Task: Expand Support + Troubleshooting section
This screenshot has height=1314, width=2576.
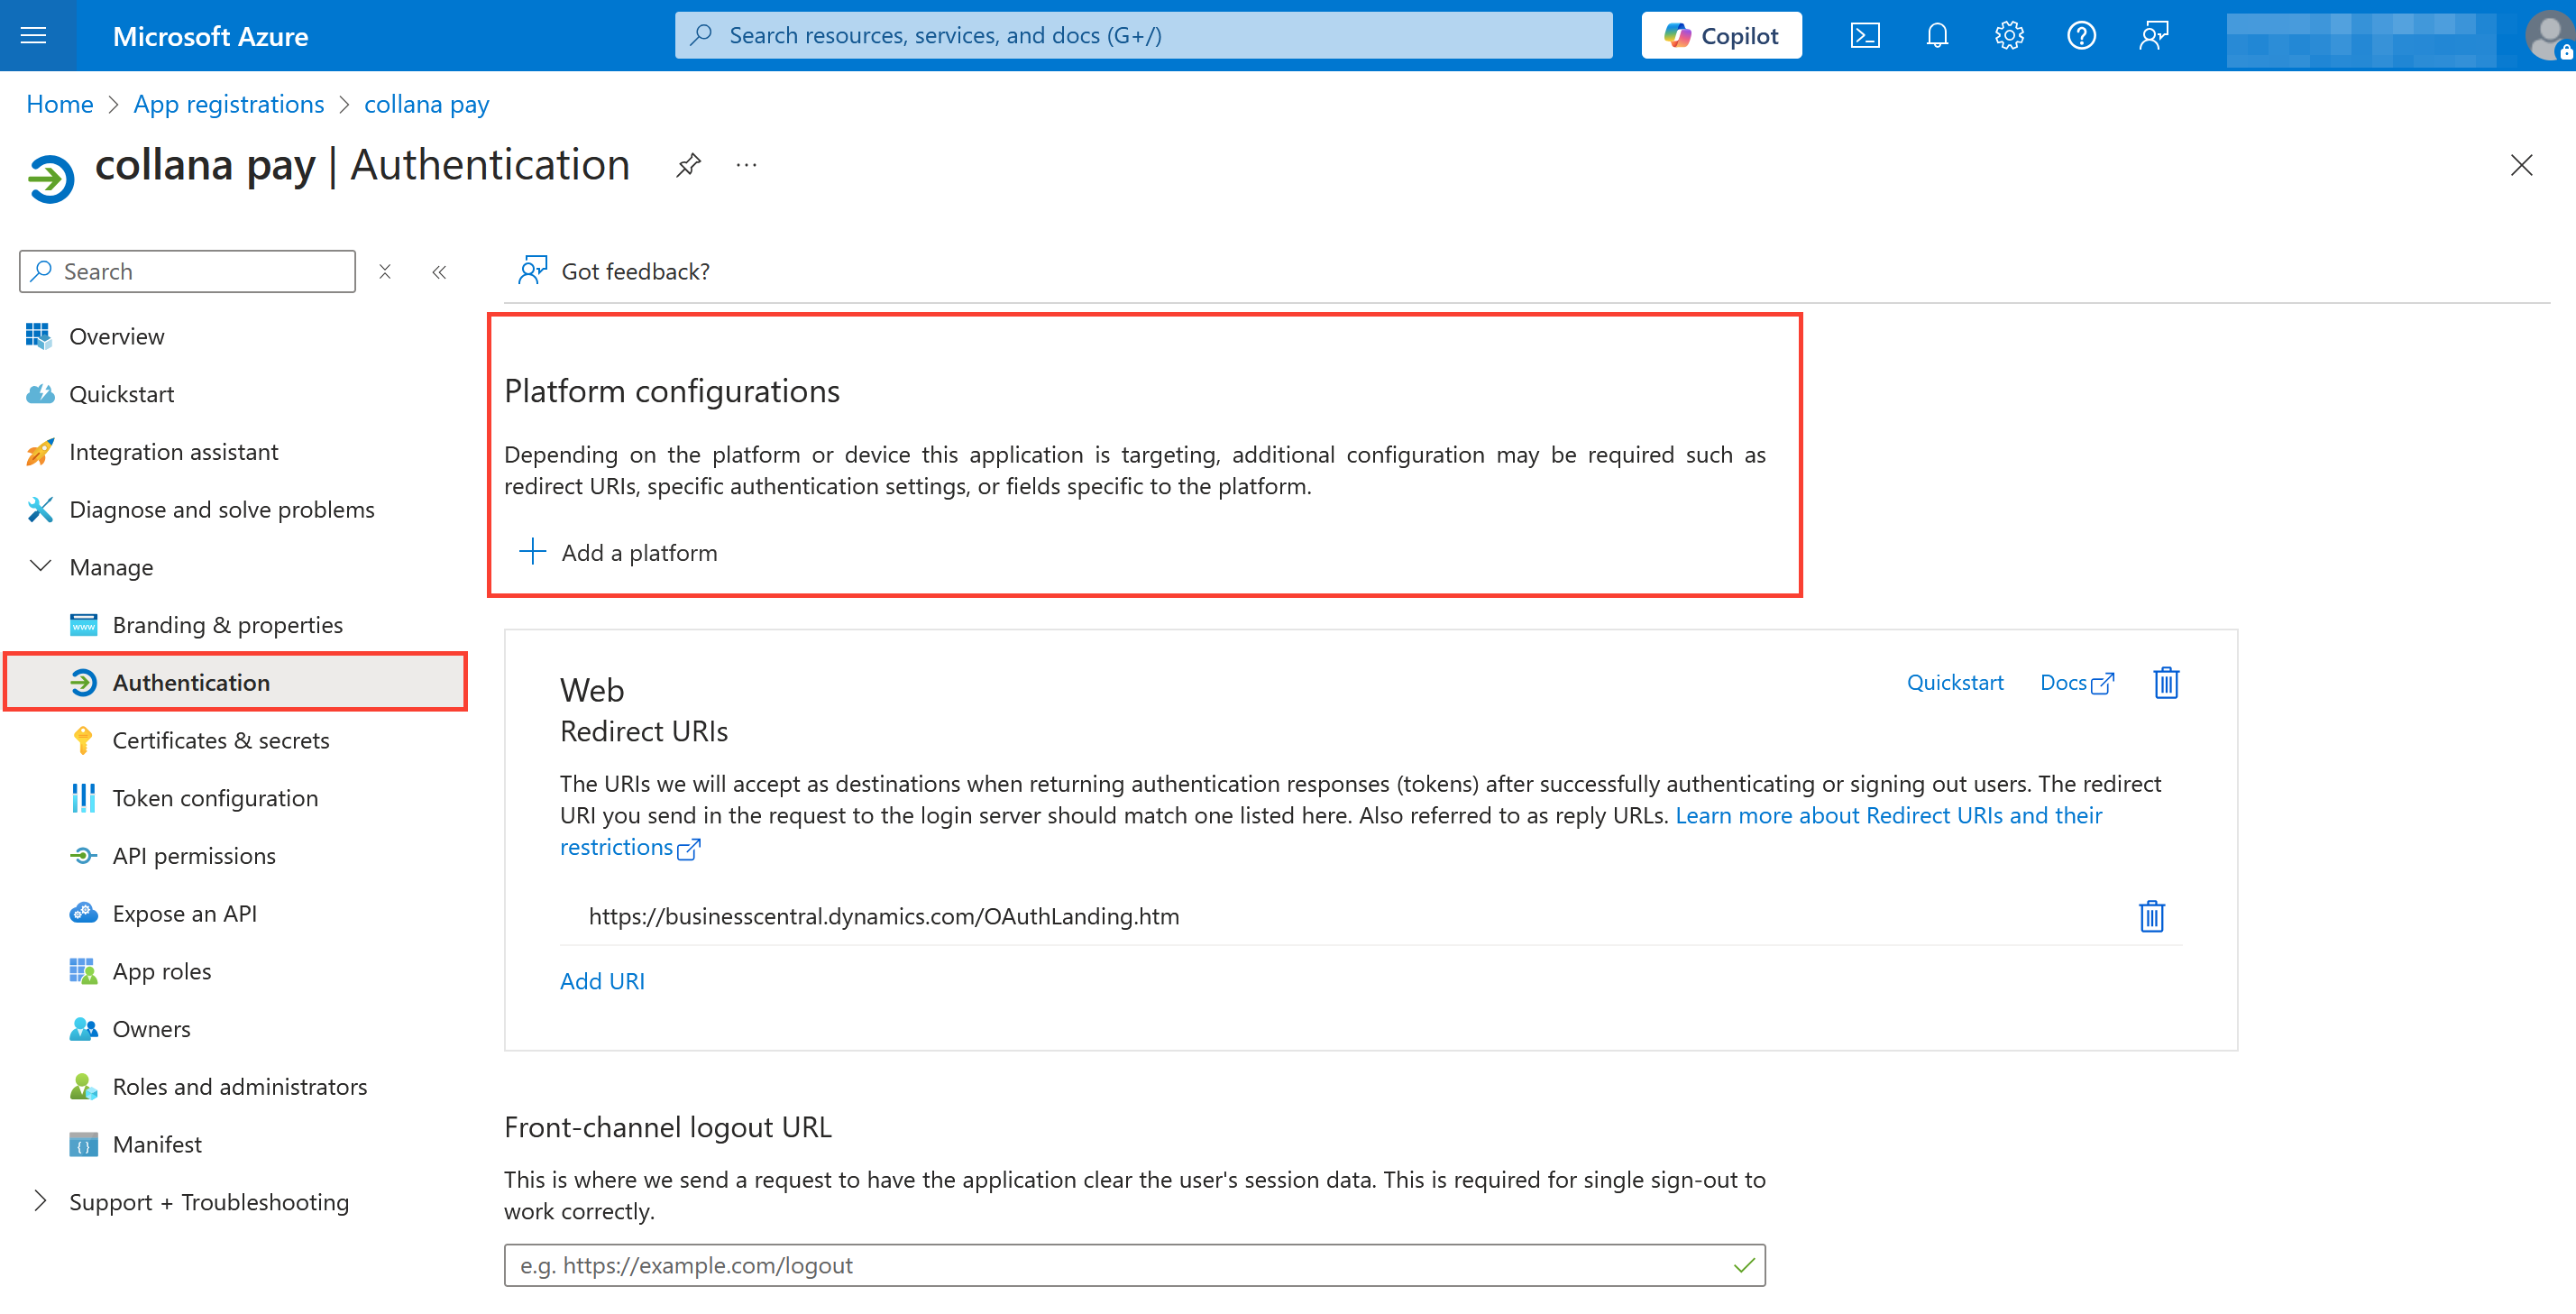Action: [41, 1202]
